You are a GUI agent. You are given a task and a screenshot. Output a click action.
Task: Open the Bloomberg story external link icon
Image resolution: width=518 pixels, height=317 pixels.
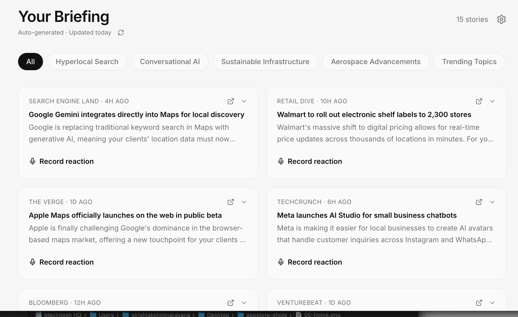[x=231, y=303]
